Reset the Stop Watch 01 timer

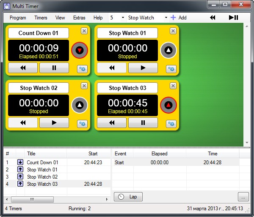coord(112,68)
